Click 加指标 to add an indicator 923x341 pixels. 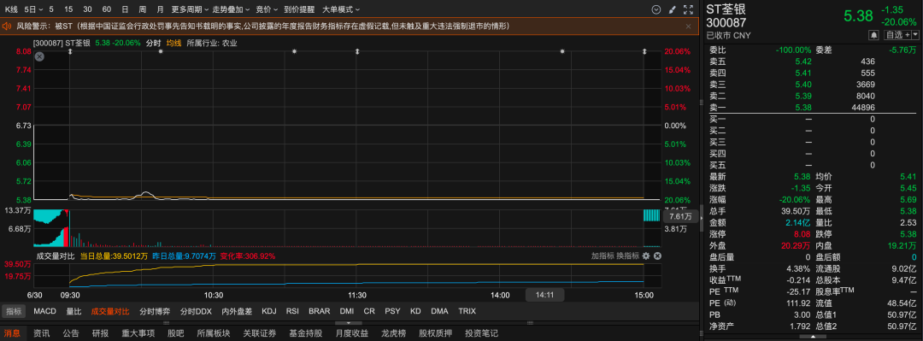(603, 256)
